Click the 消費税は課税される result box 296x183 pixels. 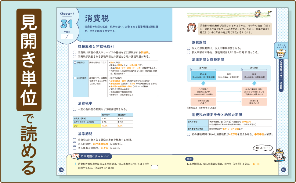(x=254, y=102)
